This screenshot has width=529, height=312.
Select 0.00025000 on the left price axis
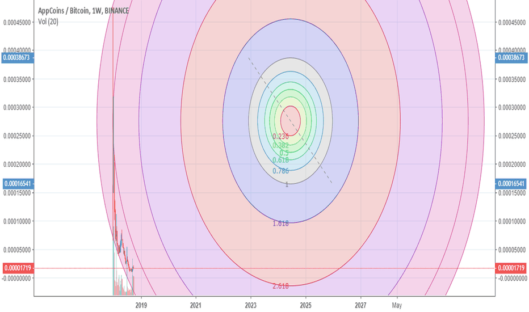[17, 136]
